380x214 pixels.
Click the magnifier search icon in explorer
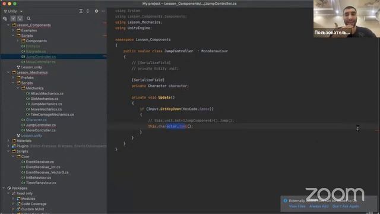(x=28, y=18)
